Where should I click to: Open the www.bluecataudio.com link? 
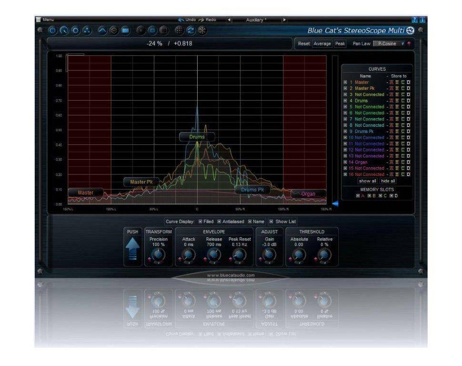point(231,275)
